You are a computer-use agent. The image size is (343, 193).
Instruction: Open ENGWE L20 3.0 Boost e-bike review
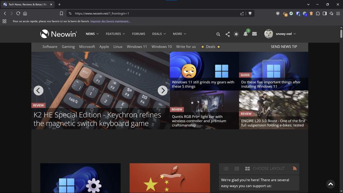coord(273,123)
